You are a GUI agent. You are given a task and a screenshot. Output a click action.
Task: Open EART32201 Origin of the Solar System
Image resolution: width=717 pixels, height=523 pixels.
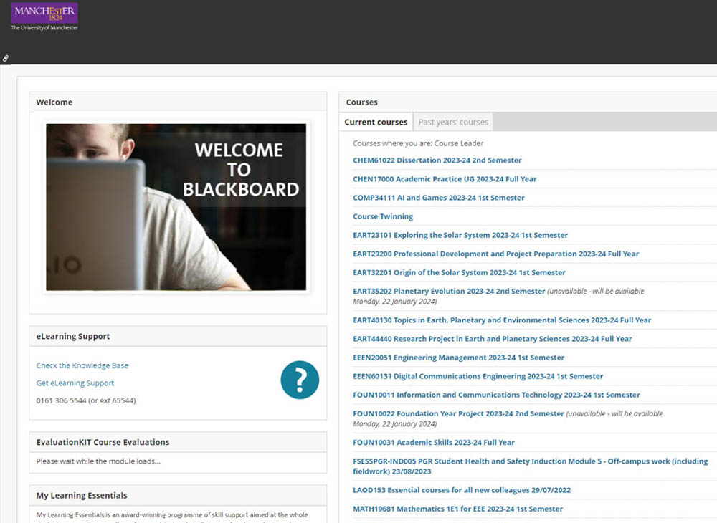pos(459,273)
